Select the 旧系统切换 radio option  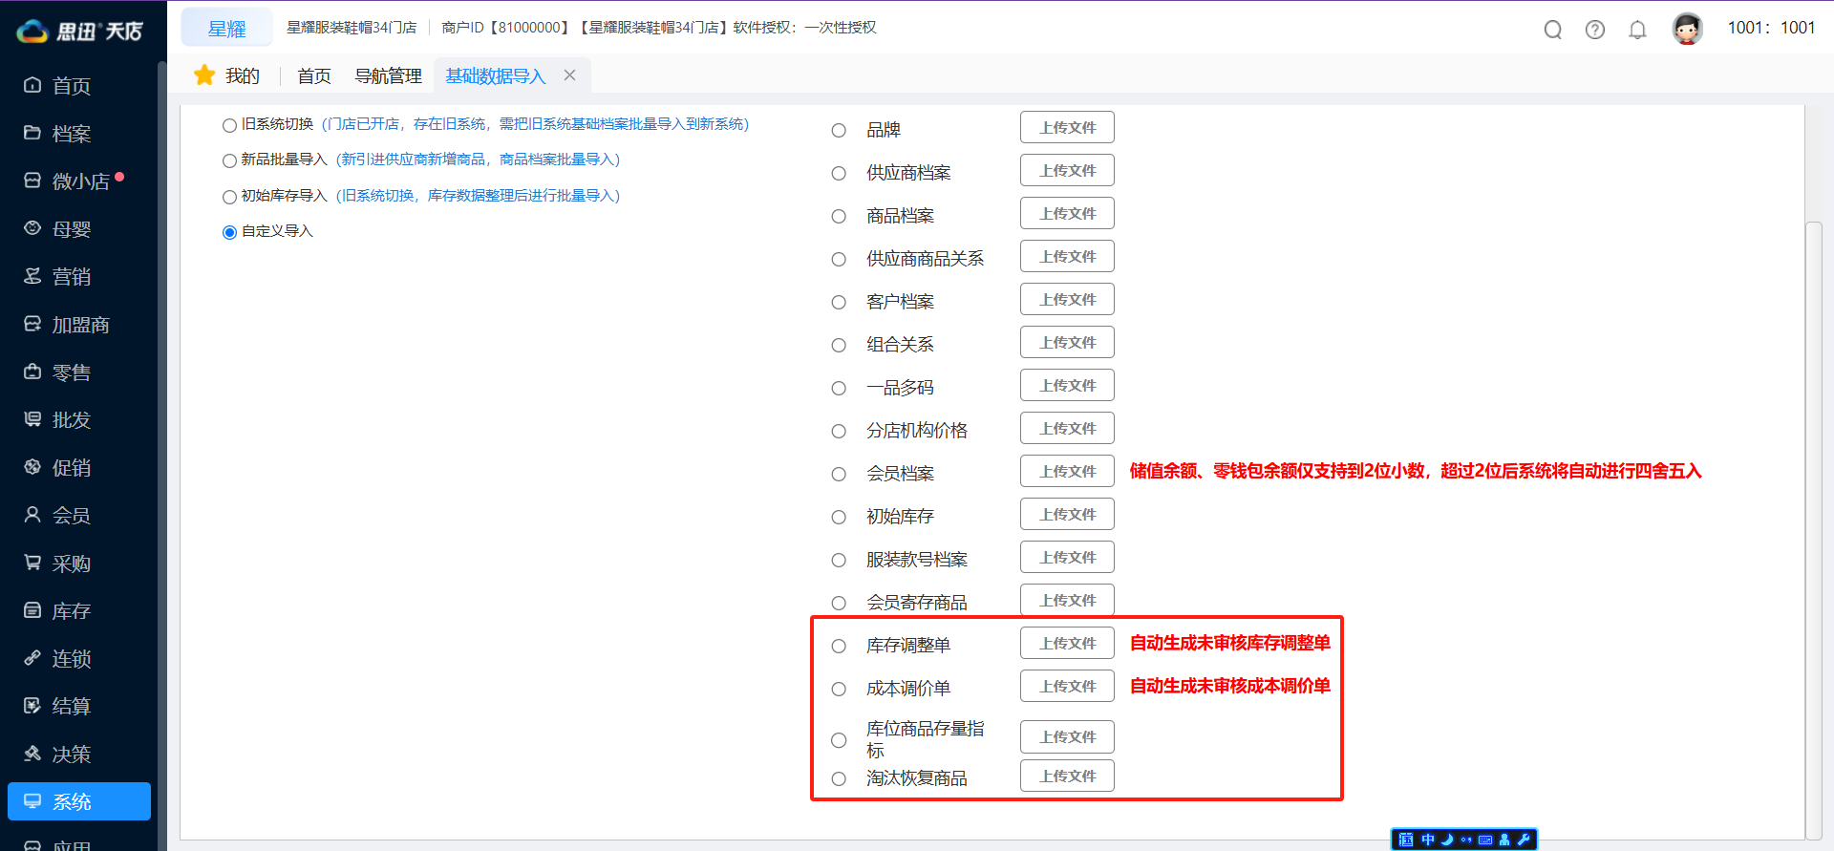click(229, 125)
